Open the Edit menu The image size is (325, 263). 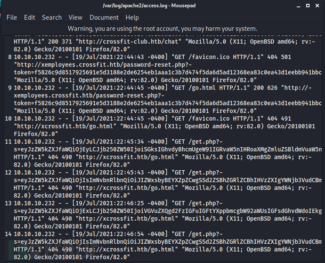[30, 17]
